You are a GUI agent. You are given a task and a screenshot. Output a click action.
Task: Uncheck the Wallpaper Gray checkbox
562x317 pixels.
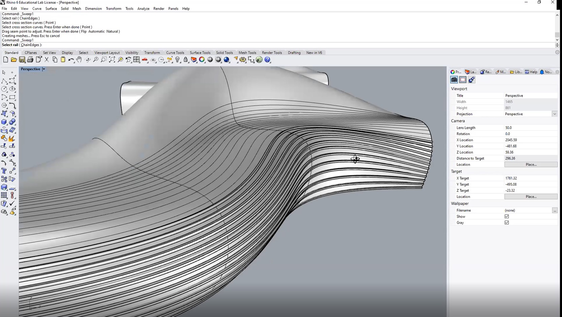[x=506, y=223]
